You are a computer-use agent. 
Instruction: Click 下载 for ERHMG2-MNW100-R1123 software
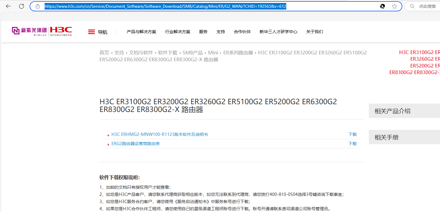click(x=353, y=135)
